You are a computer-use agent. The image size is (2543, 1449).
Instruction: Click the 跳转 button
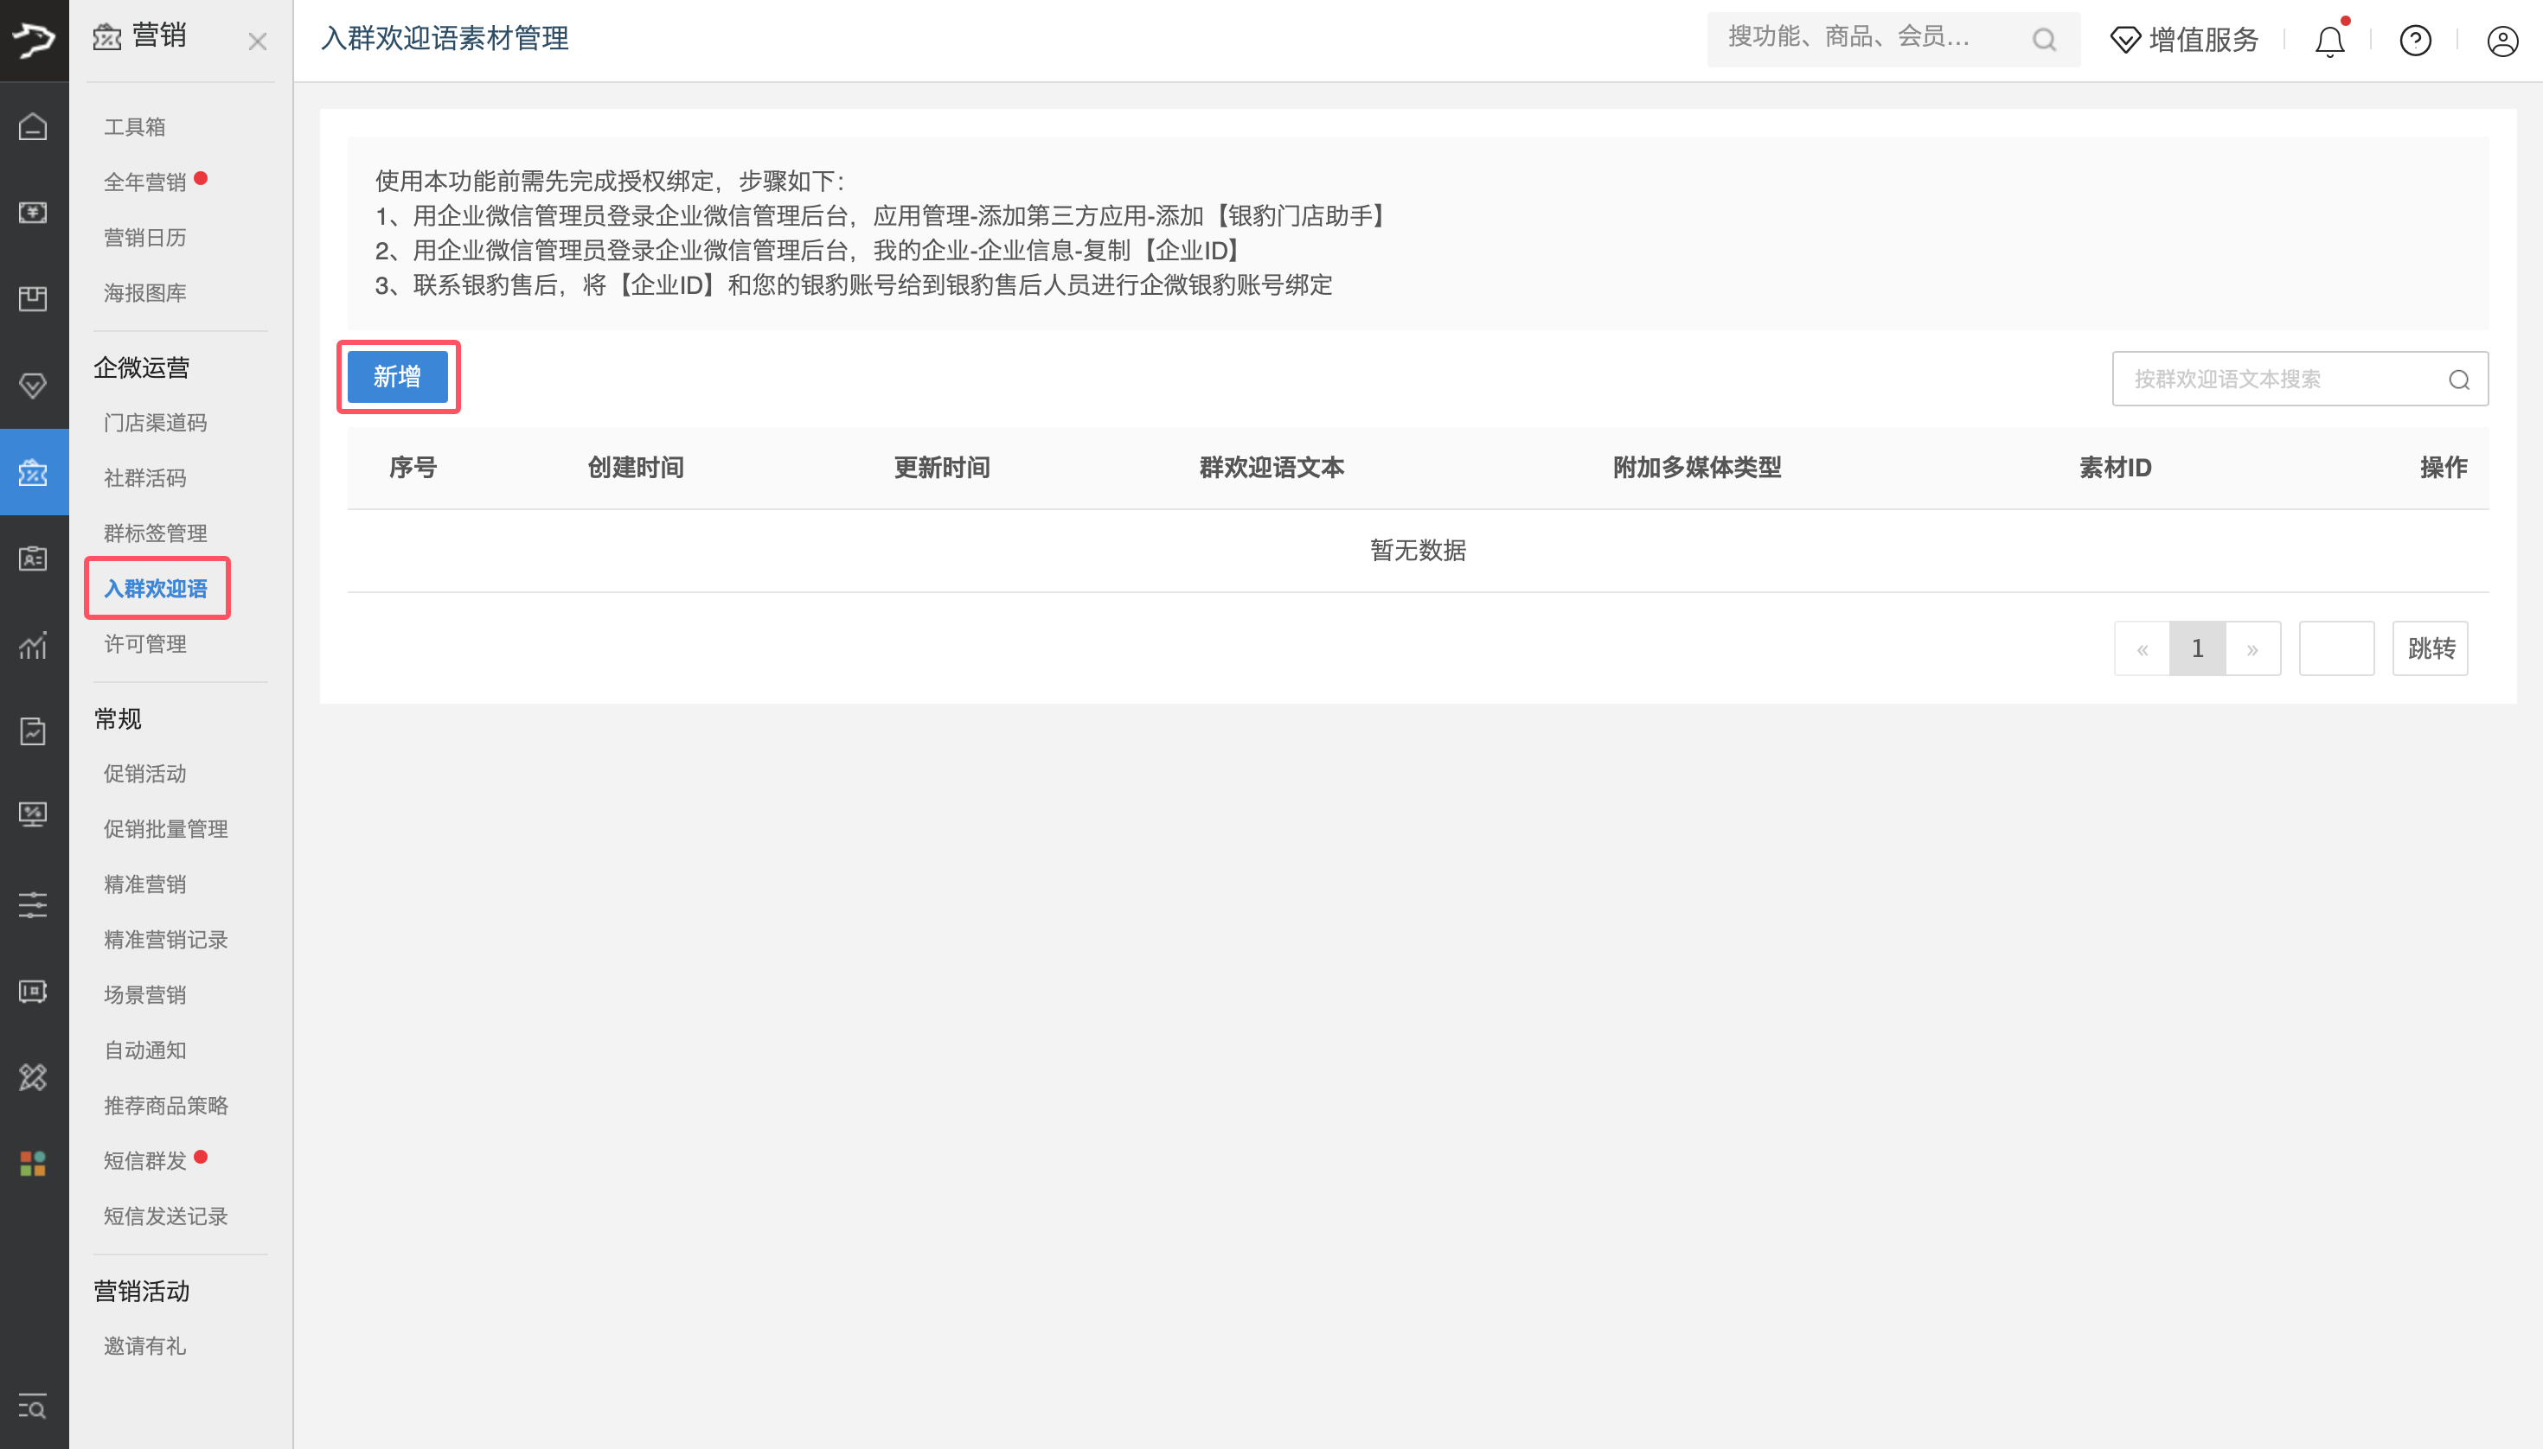point(2431,649)
